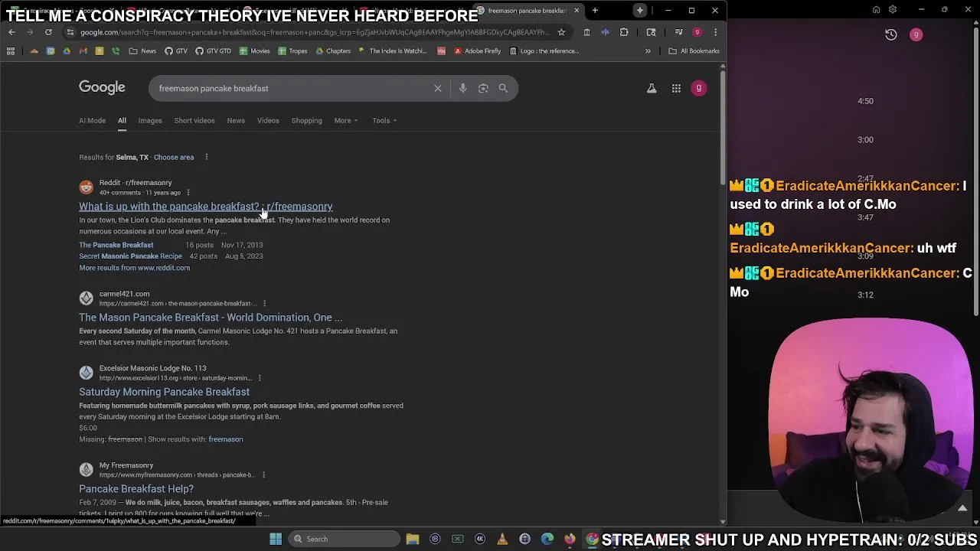Viewport: 980px width, 551px height.
Task: Click the Google search input field
Action: point(291,88)
